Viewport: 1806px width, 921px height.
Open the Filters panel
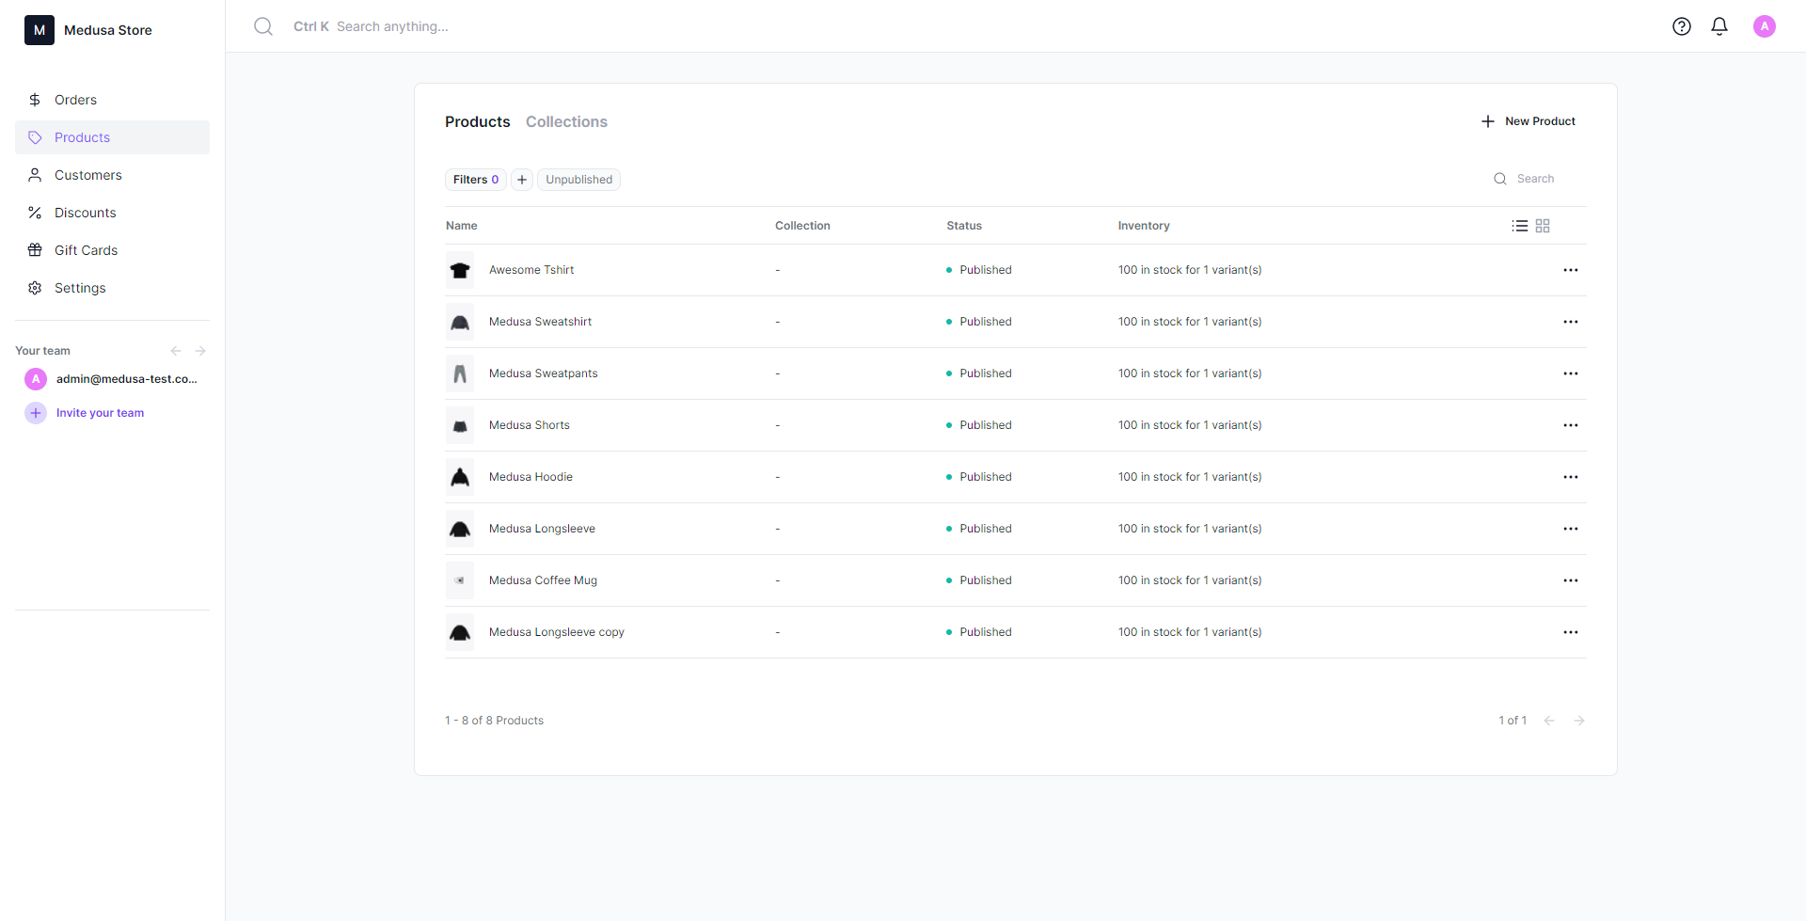[x=475, y=179]
